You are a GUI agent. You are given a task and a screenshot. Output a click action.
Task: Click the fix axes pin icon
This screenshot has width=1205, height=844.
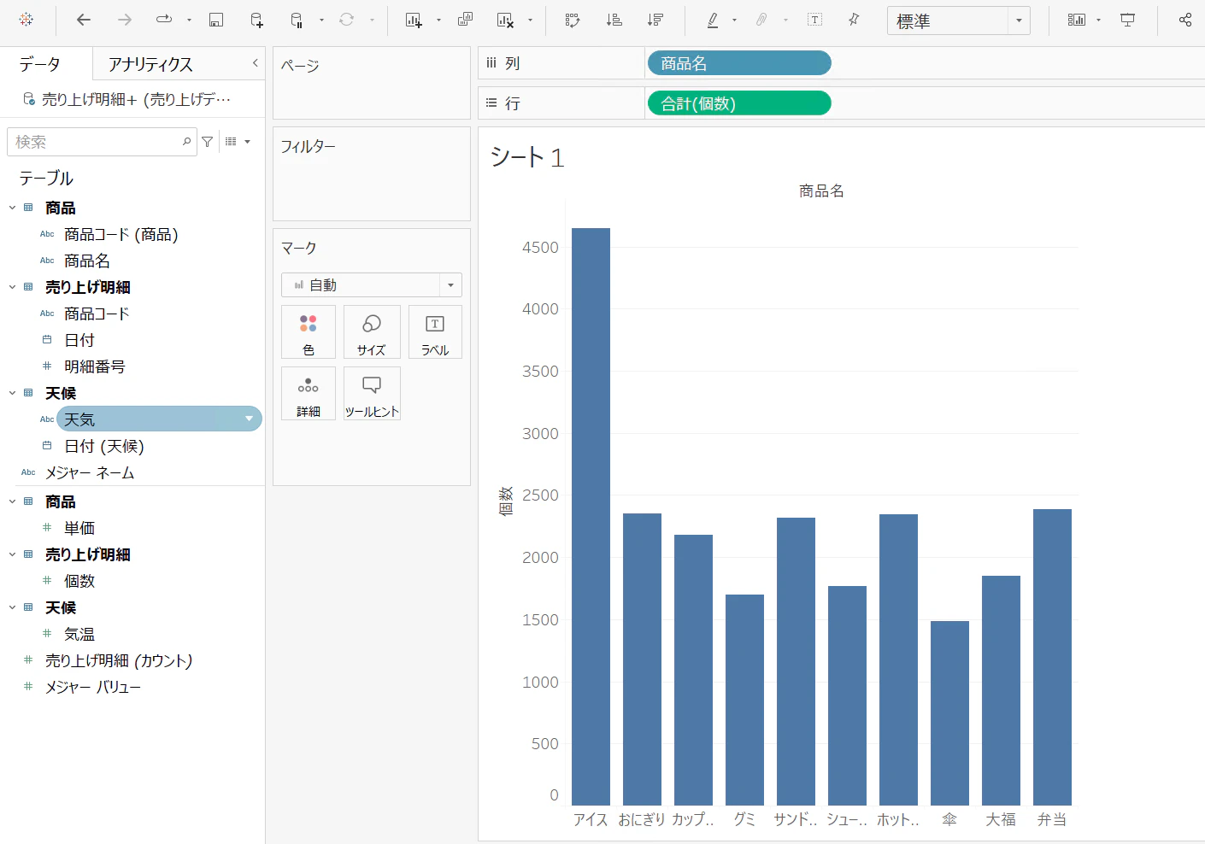tap(854, 20)
